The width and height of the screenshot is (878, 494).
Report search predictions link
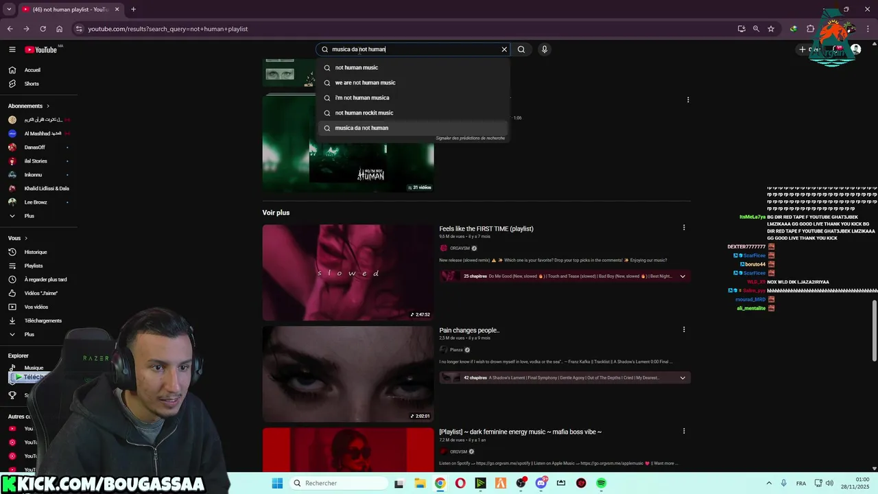pos(470,138)
